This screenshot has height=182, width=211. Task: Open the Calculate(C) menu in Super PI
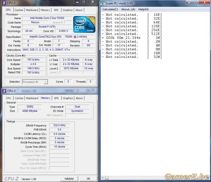tap(110, 9)
